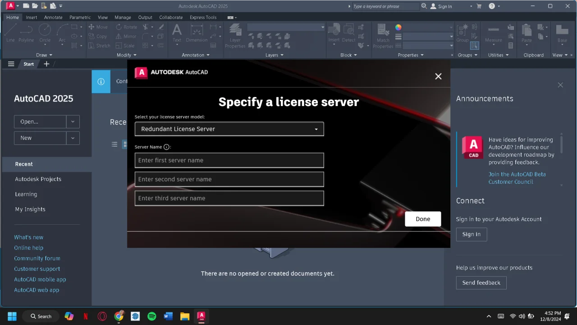Choose the Move tool in Modify panel
Screen dimensions: 577x325
pos(98,27)
